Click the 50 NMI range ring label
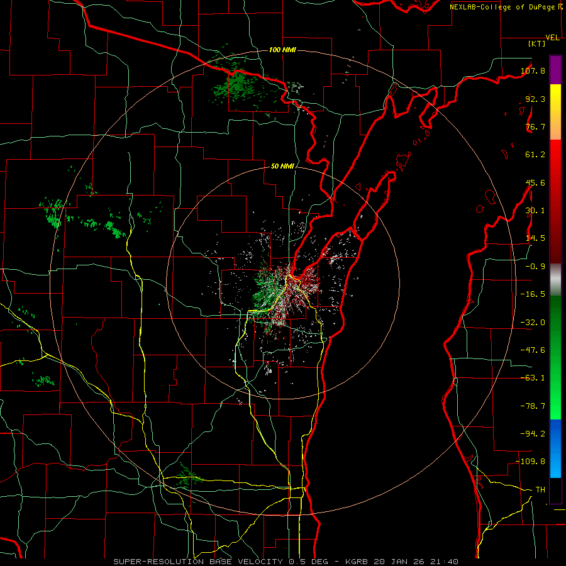The image size is (566, 566). click(282, 166)
